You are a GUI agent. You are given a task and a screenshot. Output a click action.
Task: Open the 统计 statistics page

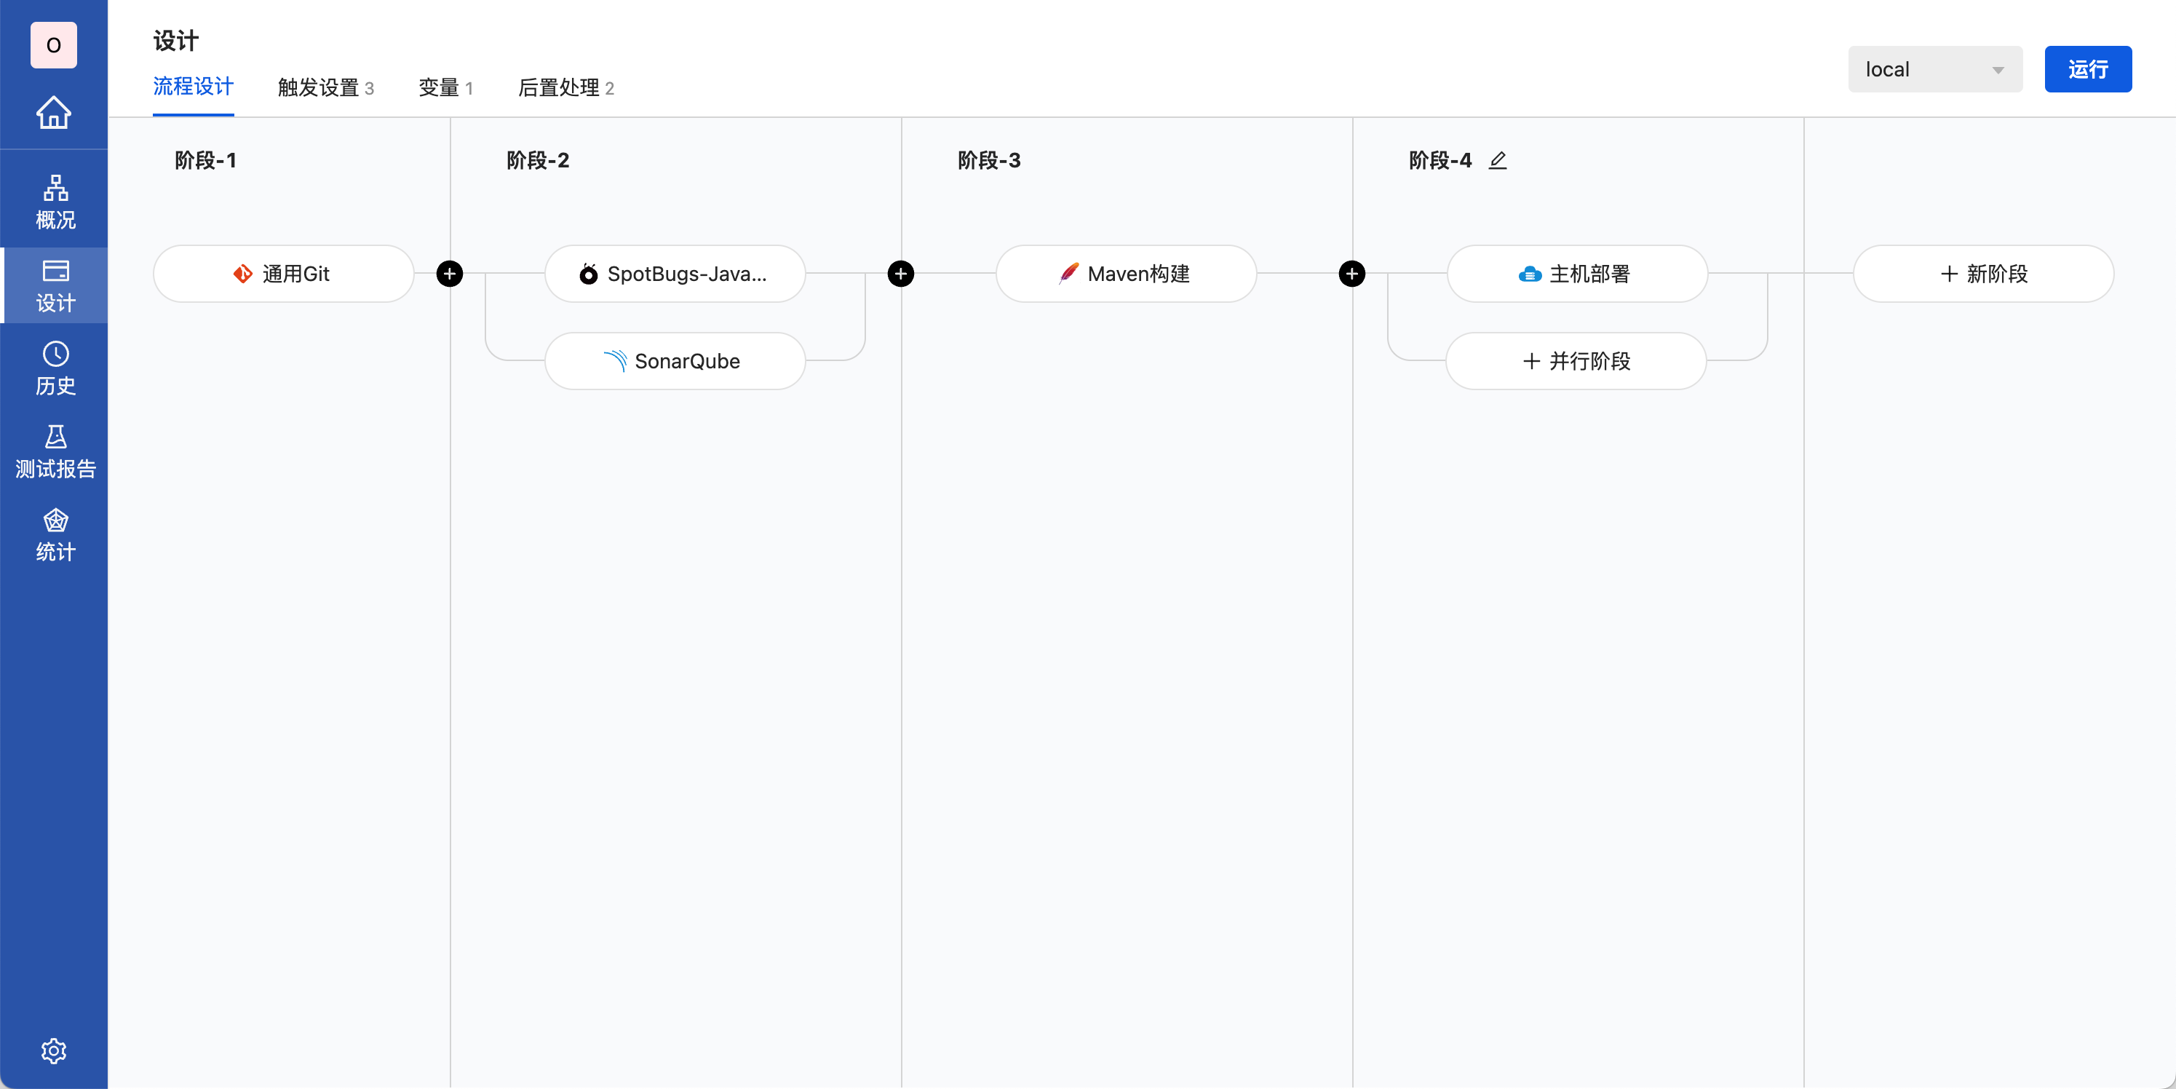[x=55, y=535]
